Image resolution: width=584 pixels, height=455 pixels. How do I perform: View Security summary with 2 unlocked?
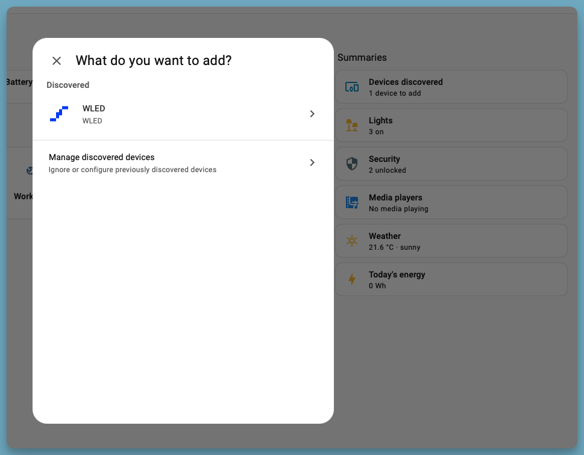pos(451,164)
